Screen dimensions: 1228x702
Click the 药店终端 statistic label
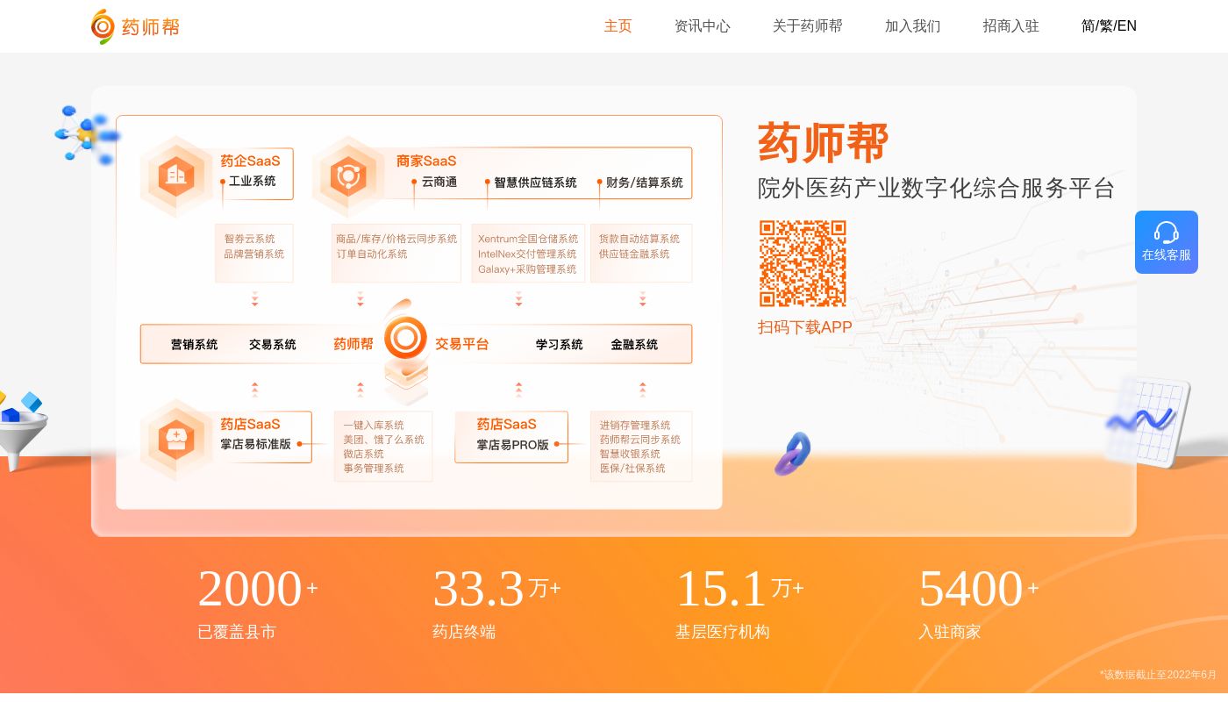[x=464, y=632]
